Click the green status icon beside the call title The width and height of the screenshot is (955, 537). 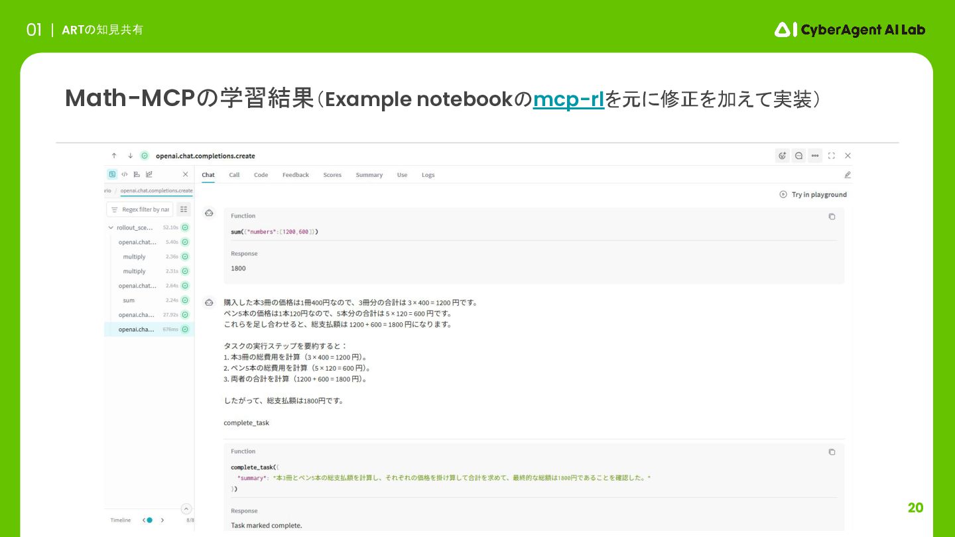pos(145,156)
